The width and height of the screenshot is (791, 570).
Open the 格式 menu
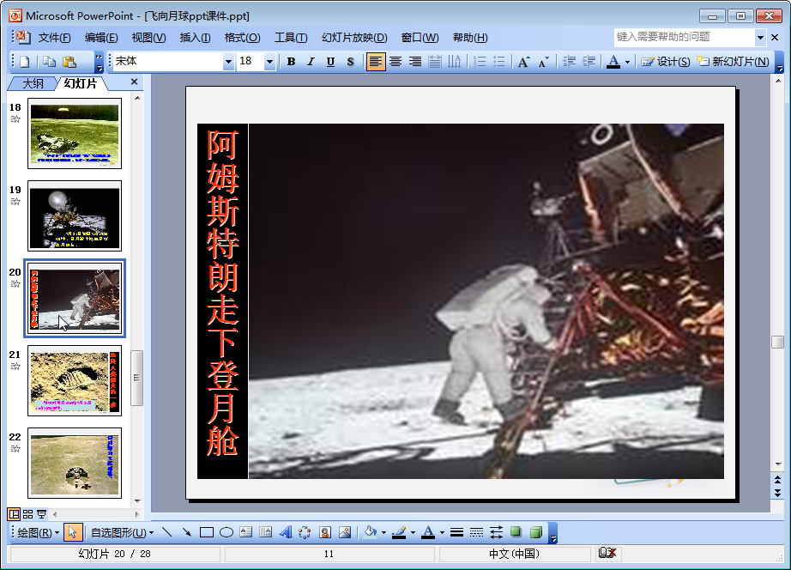click(x=242, y=38)
